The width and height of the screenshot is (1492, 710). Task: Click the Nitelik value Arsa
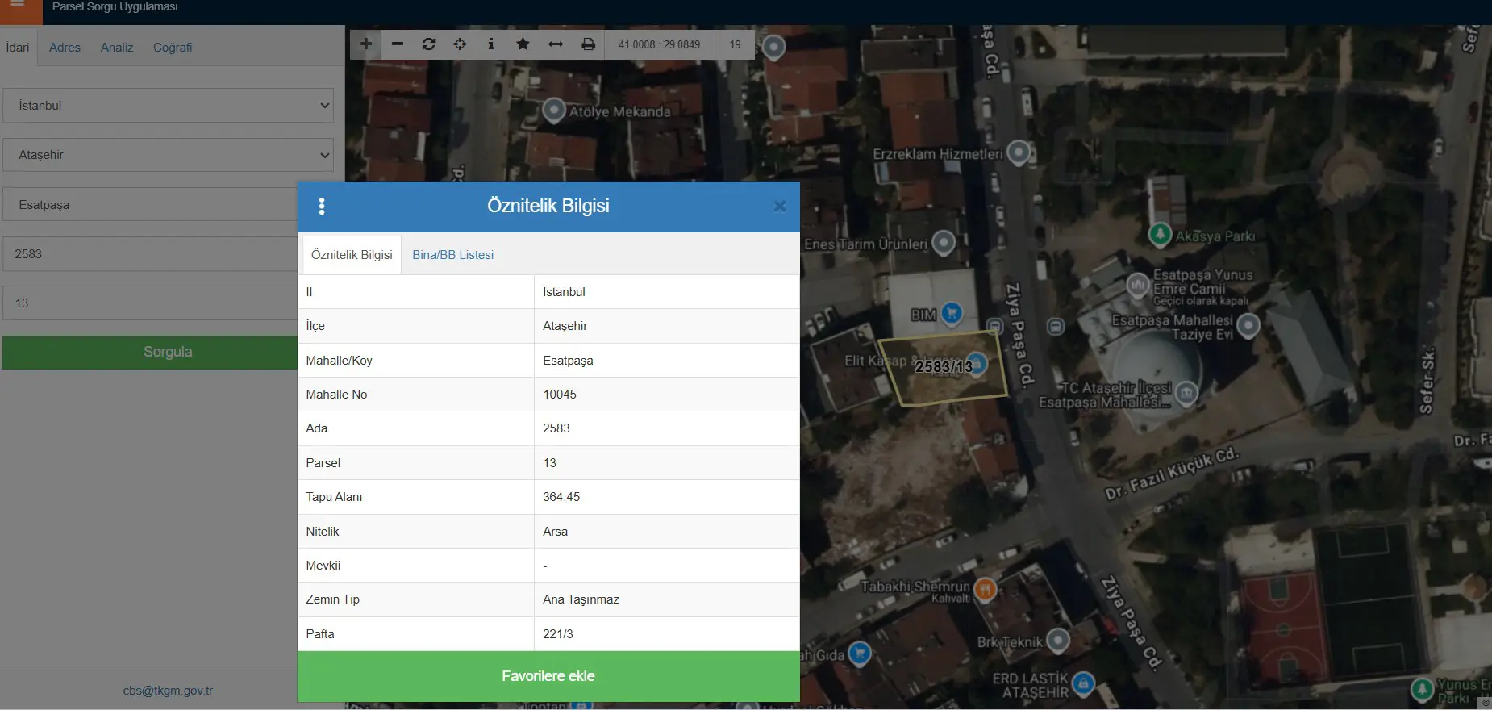pos(556,532)
